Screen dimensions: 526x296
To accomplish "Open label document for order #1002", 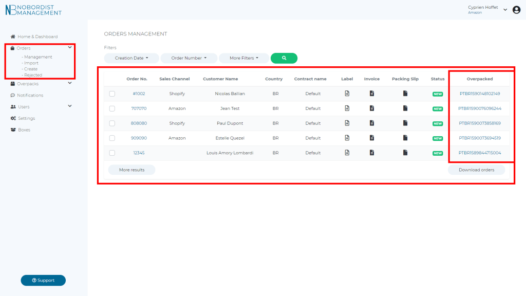I will (347, 94).
